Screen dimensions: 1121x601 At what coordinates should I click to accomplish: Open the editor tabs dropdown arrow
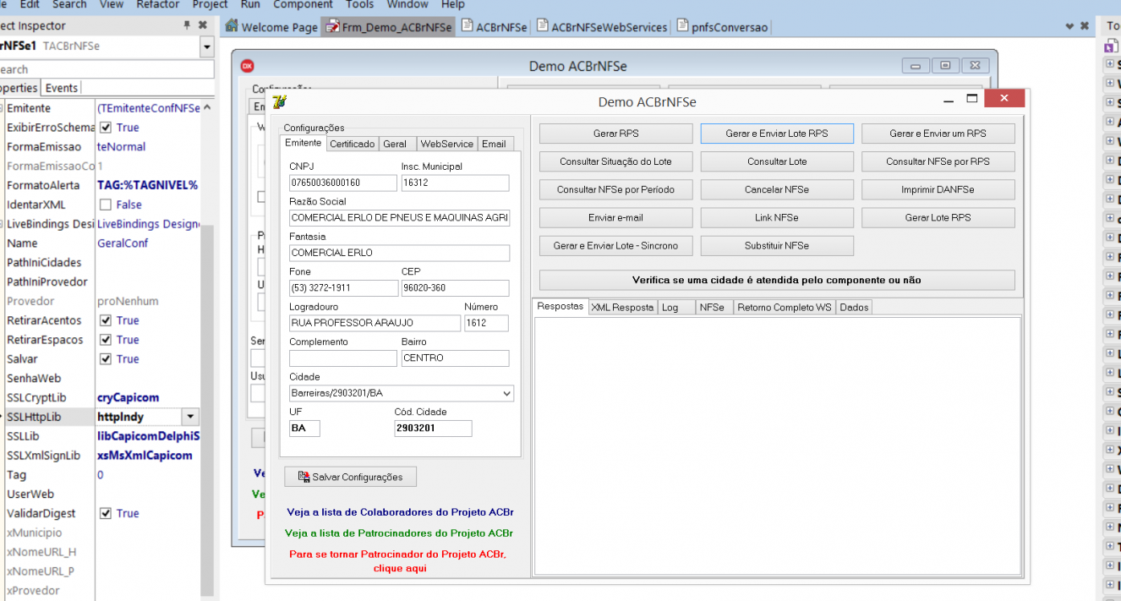(1070, 27)
